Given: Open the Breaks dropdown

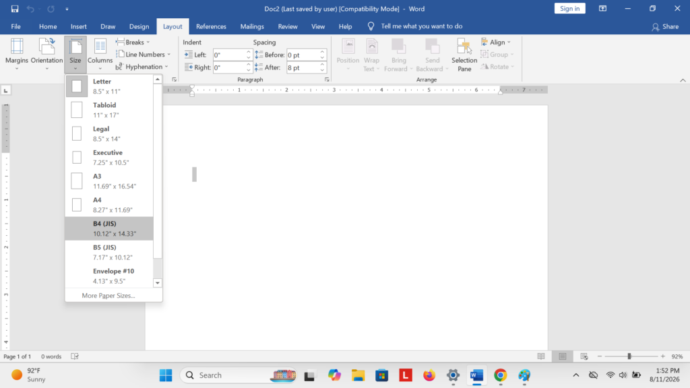Looking at the screenshot, I should point(133,42).
